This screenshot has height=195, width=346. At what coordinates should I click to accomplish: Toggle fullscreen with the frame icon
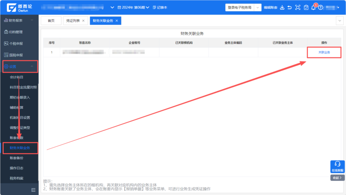[298, 7]
